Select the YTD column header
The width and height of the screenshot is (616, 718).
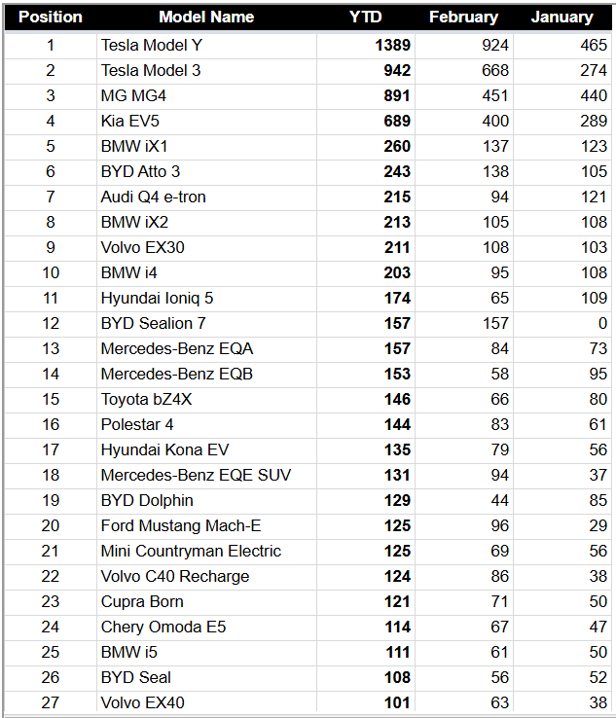pos(366,17)
